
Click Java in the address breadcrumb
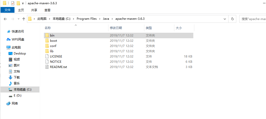coord(106,19)
